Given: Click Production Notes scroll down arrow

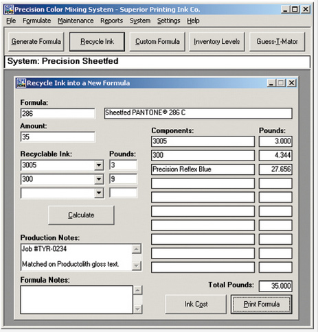Looking at the screenshot, I should click(x=137, y=265).
